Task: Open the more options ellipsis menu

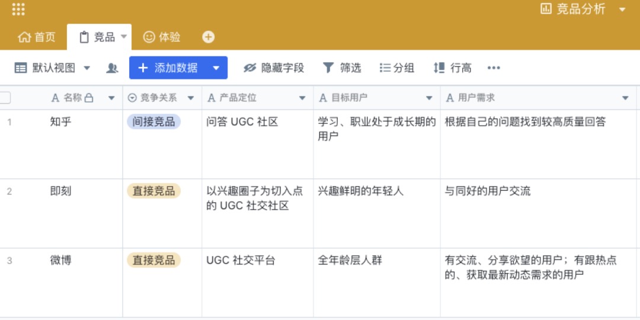Action: click(494, 68)
